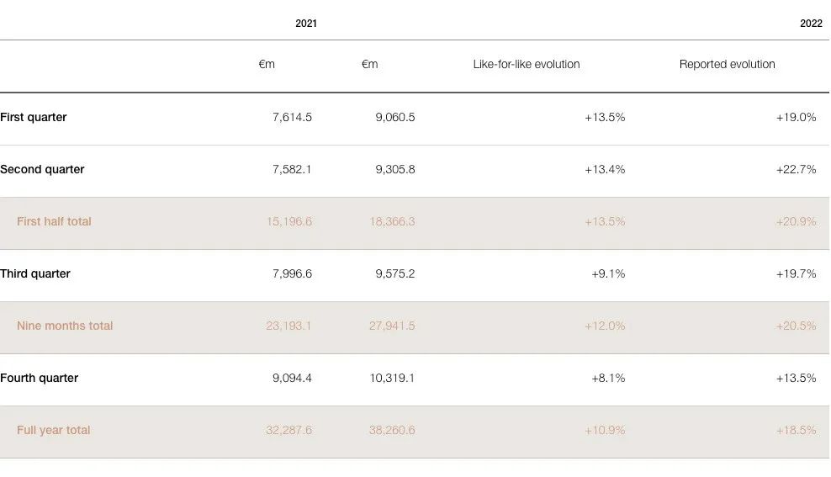The image size is (831, 477).
Task: Click the Fourth quarter row label
Action: 39,378
